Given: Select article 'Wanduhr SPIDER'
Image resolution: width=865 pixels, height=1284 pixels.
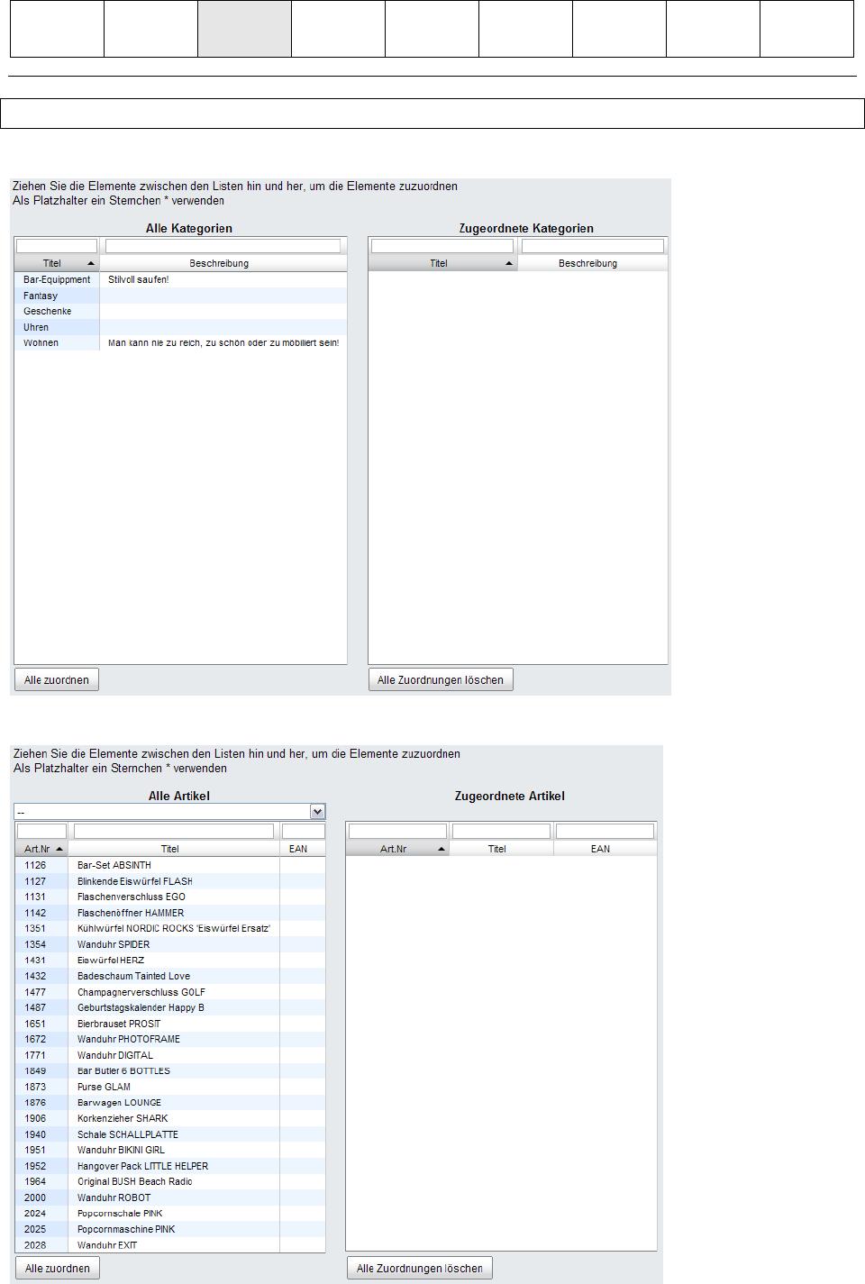Looking at the screenshot, I should [x=170, y=944].
